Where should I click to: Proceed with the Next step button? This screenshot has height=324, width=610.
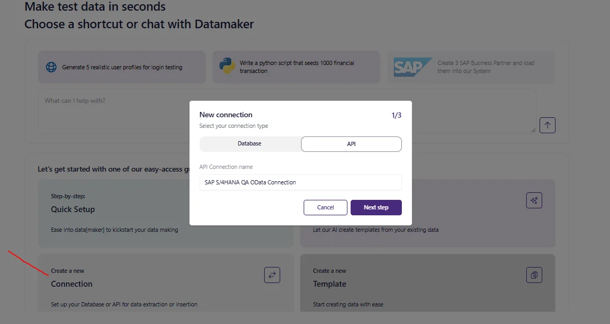[x=376, y=207]
